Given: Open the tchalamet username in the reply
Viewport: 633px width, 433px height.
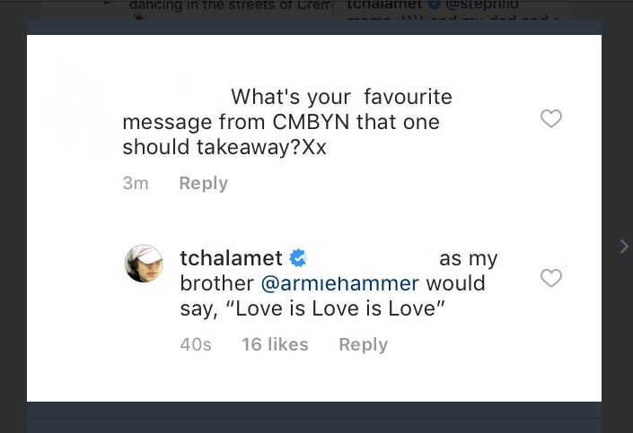Looking at the screenshot, I should (231, 258).
